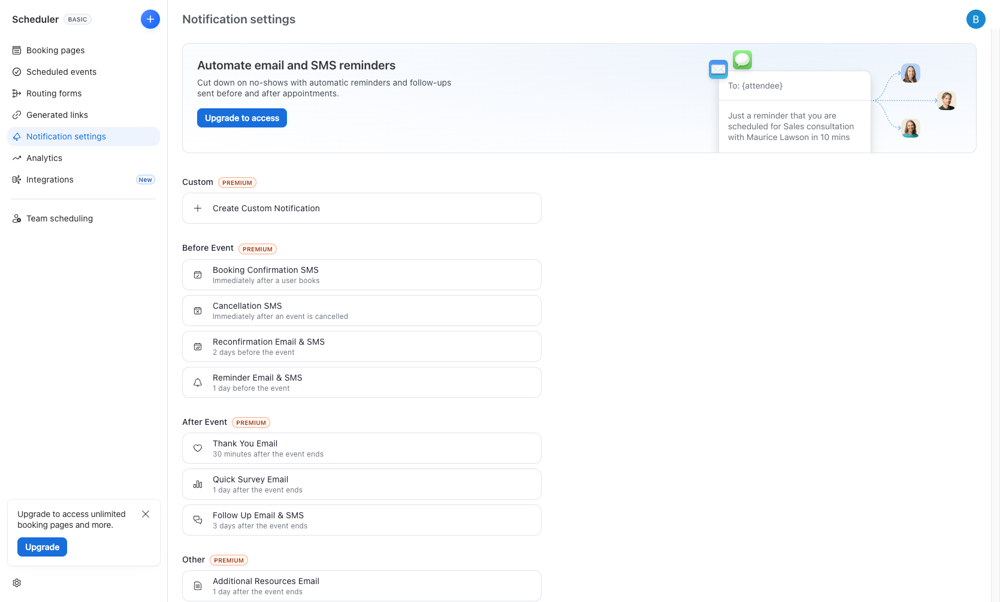Click the Booking pages sidebar icon
This screenshot has height=602, width=1000.
point(17,50)
